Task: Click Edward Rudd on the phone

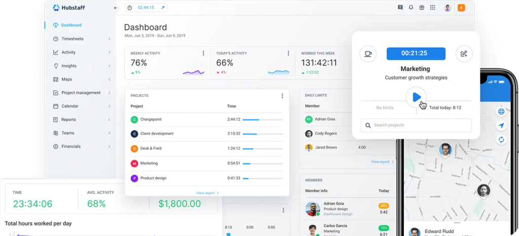Action: [x=439, y=231]
